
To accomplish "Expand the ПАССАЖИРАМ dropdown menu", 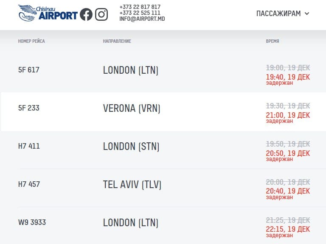I will 283,14.
